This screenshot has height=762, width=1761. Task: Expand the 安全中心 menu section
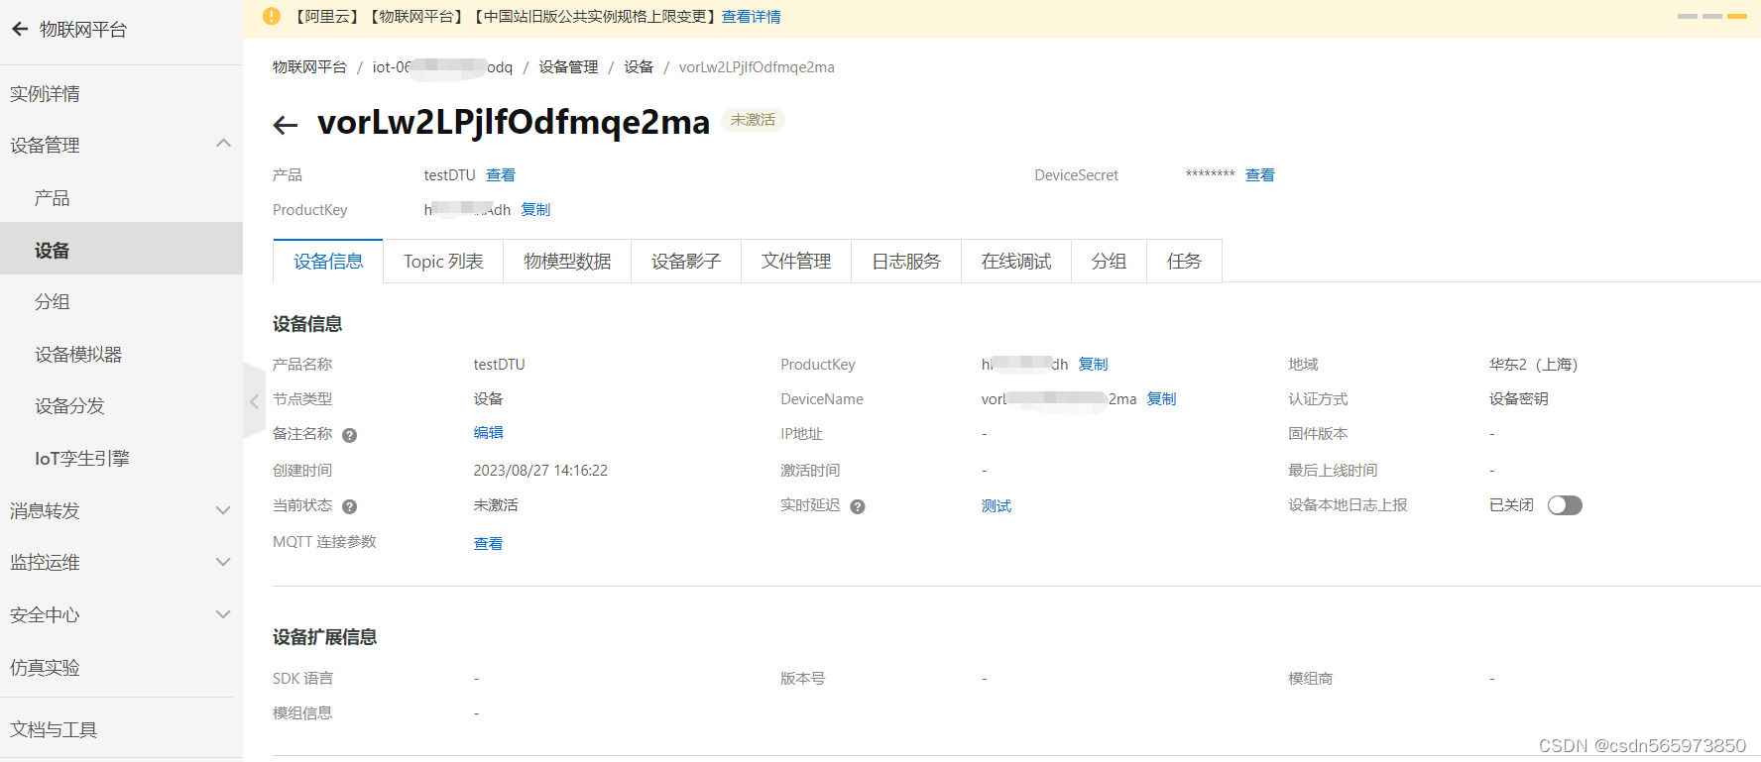coord(223,614)
